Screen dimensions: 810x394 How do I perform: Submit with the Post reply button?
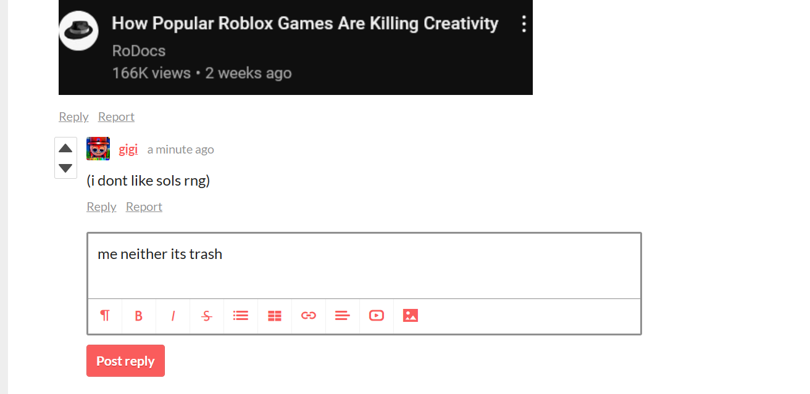[x=125, y=361]
